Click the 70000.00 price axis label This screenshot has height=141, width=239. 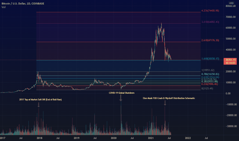click(x=231, y=17)
